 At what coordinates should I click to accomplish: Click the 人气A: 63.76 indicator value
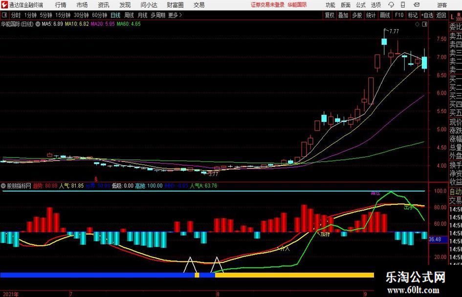click(x=203, y=185)
